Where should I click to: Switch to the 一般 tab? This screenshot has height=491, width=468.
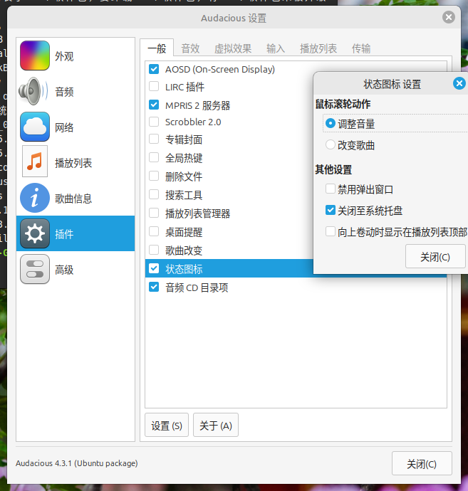157,48
